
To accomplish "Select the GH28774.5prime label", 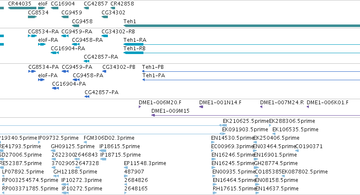I will point(276,164).
